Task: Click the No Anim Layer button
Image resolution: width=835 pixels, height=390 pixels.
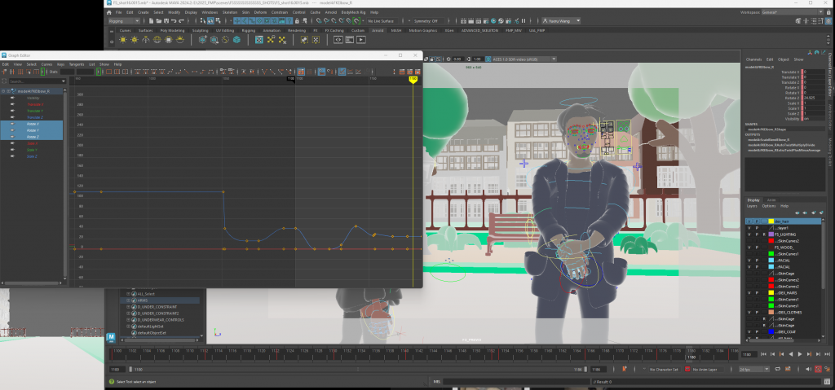Action: [706, 369]
